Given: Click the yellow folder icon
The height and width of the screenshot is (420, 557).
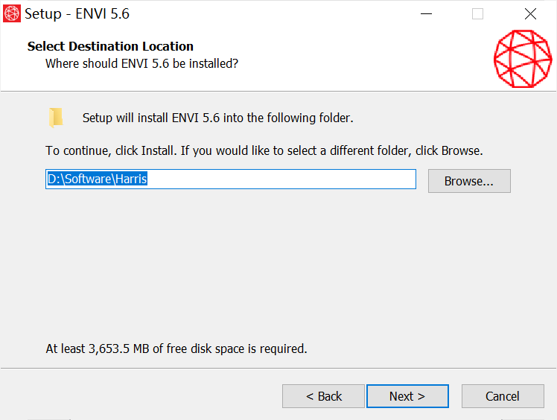Looking at the screenshot, I should click(x=56, y=118).
